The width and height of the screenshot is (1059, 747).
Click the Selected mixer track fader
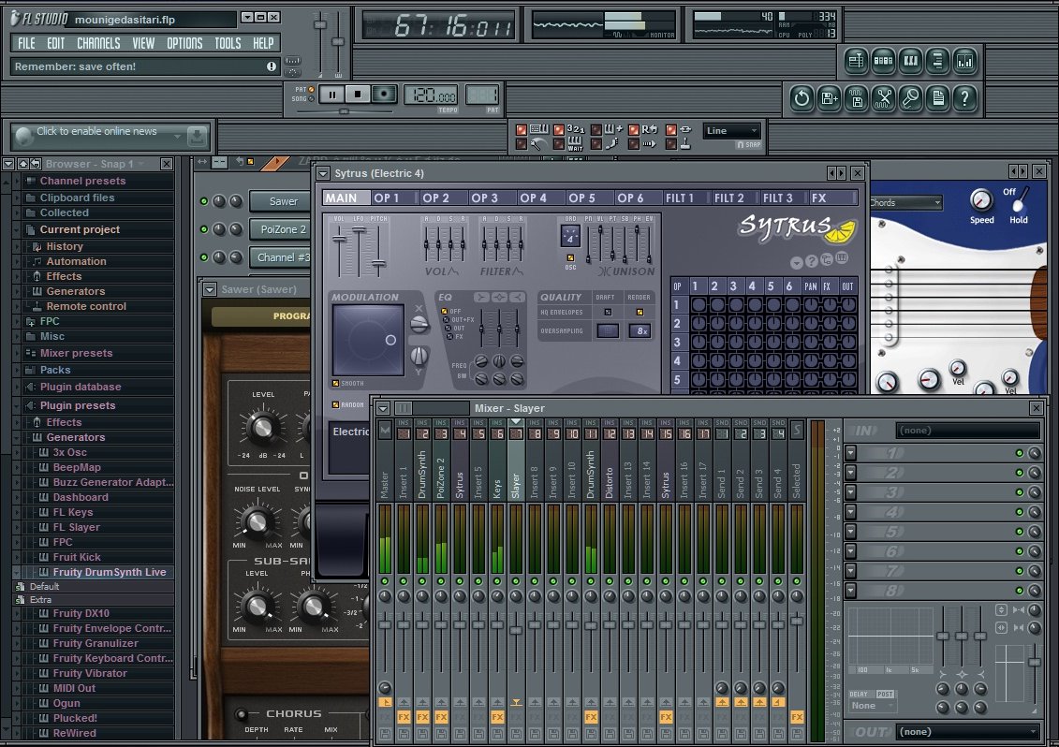(x=797, y=620)
